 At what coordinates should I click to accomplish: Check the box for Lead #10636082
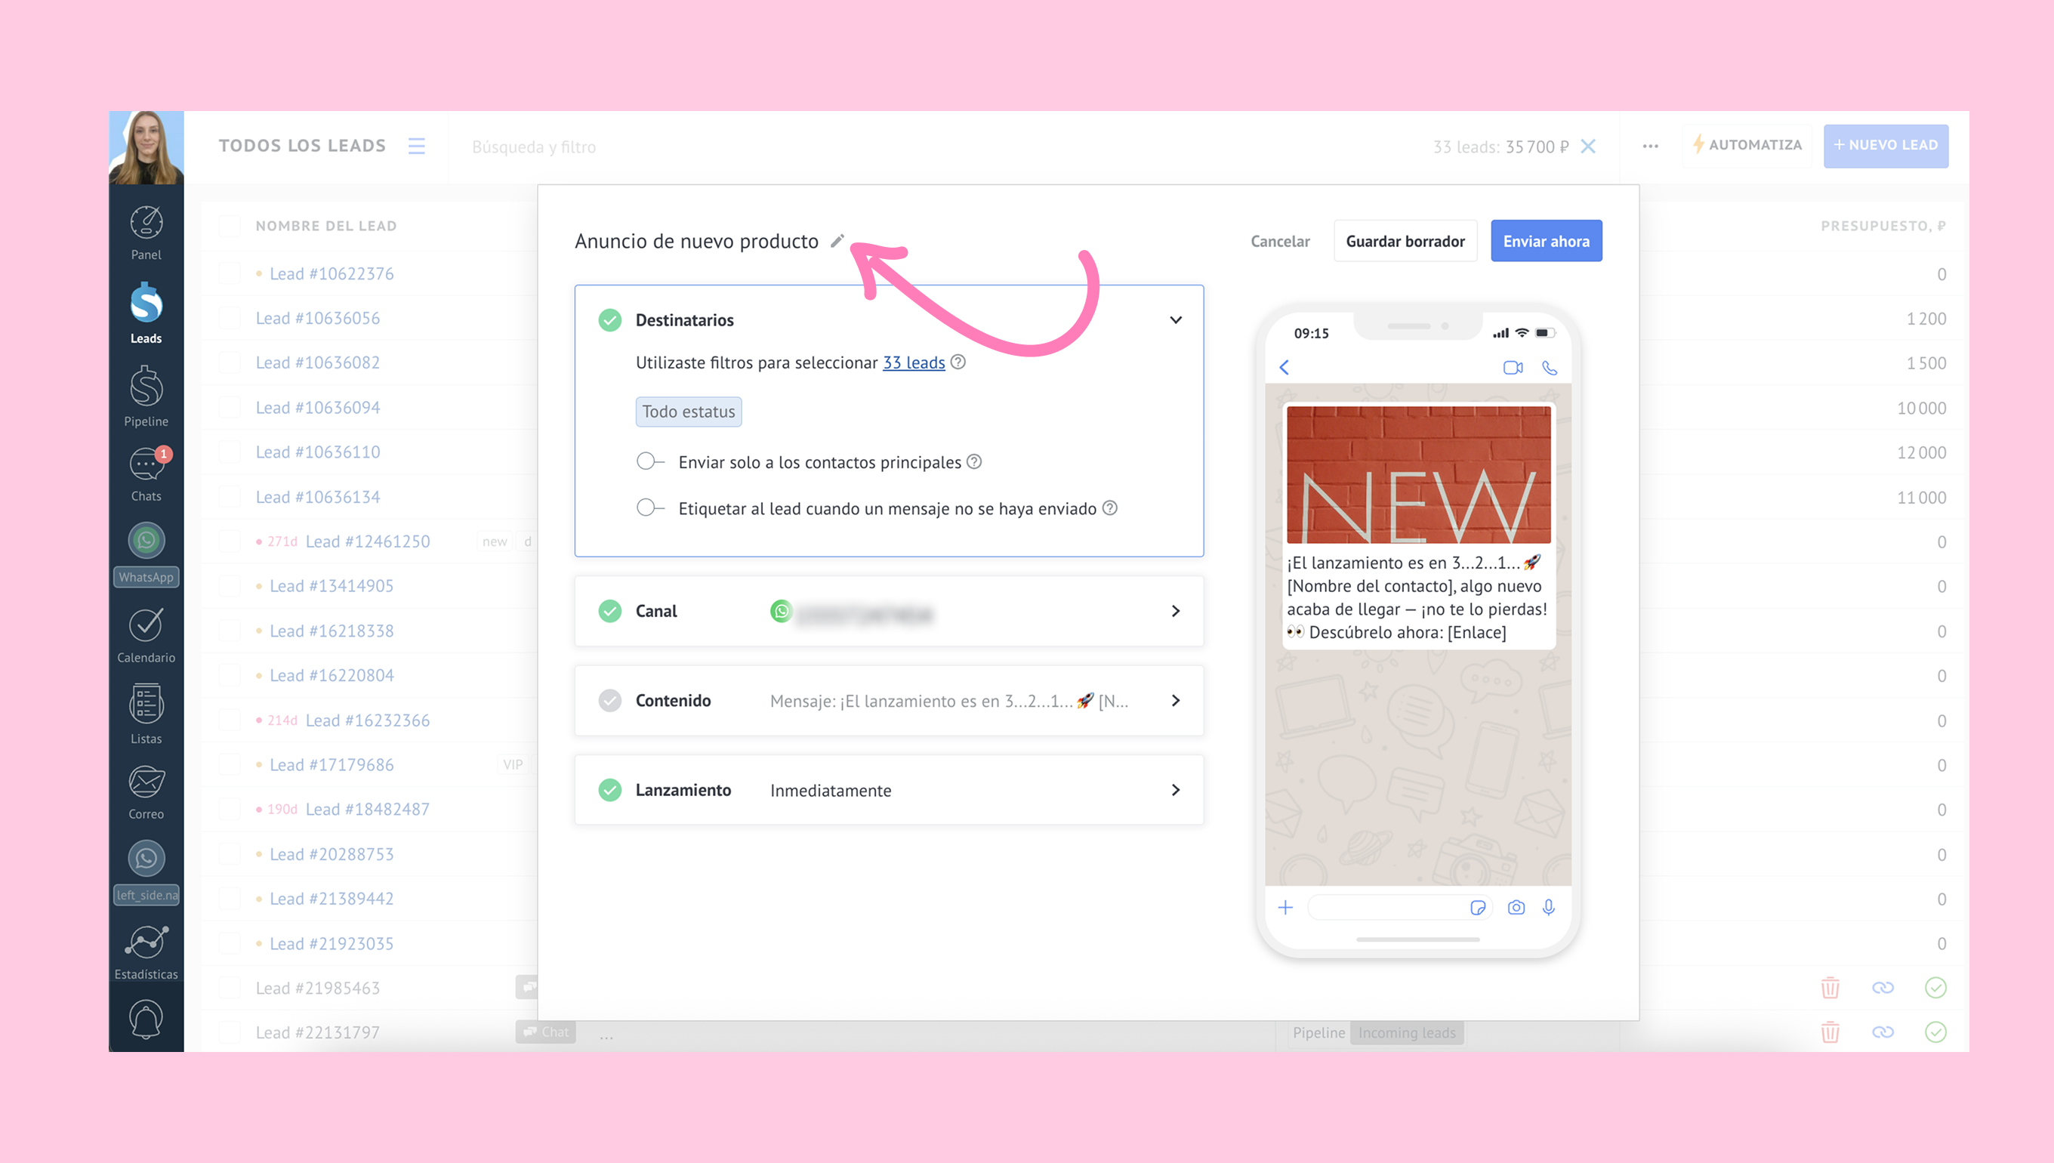tap(230, 362)
